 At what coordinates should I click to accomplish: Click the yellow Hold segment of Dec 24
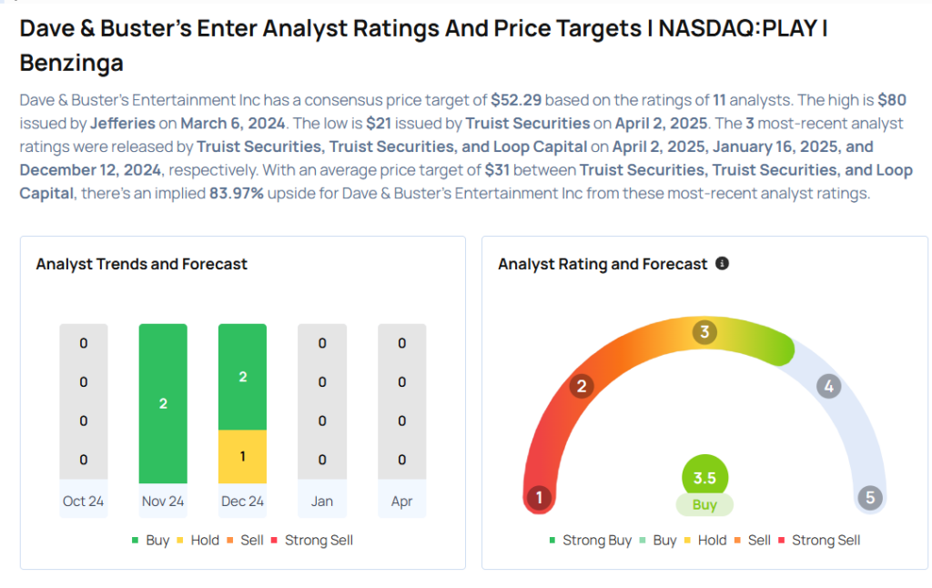[x=242, y=456]
